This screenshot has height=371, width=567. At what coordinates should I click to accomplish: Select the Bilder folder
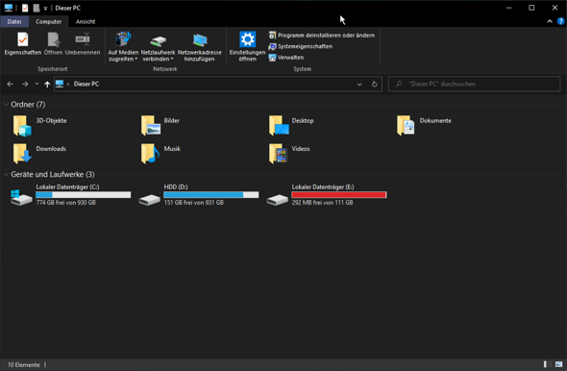160,126
